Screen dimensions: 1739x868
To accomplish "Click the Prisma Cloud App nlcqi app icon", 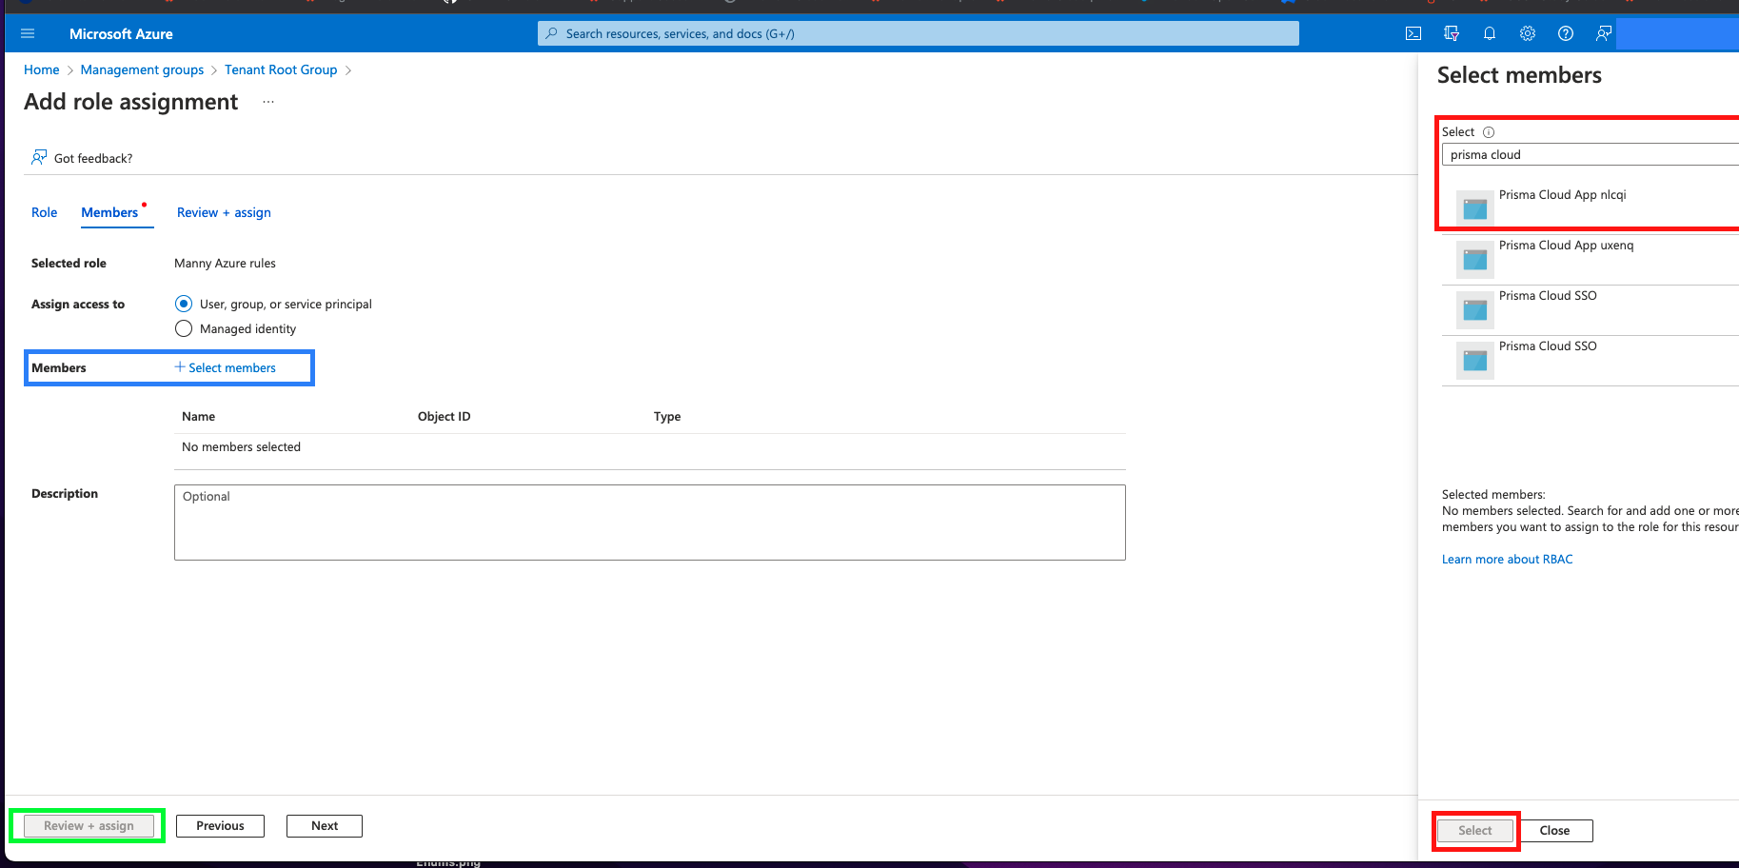I will (1474, 207).
